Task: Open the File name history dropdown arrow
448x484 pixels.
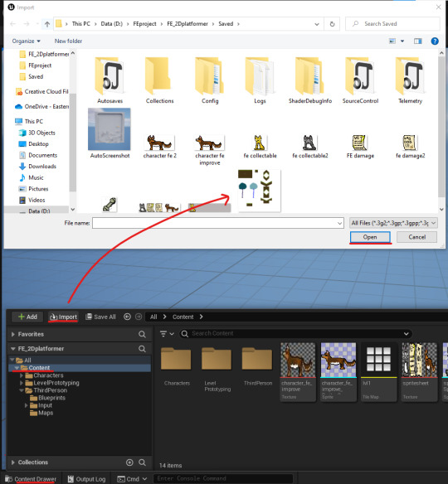Action: coord(339,223)
